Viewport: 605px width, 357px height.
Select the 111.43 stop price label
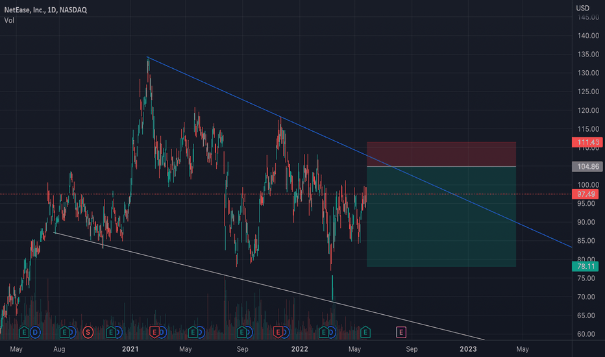pos(587,142)
